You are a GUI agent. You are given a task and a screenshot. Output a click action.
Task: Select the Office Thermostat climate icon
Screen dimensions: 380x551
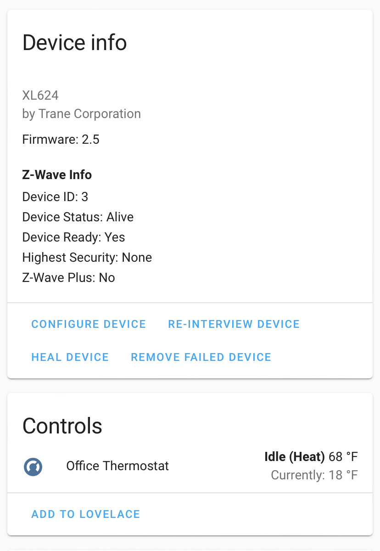[x=33, y=466]
